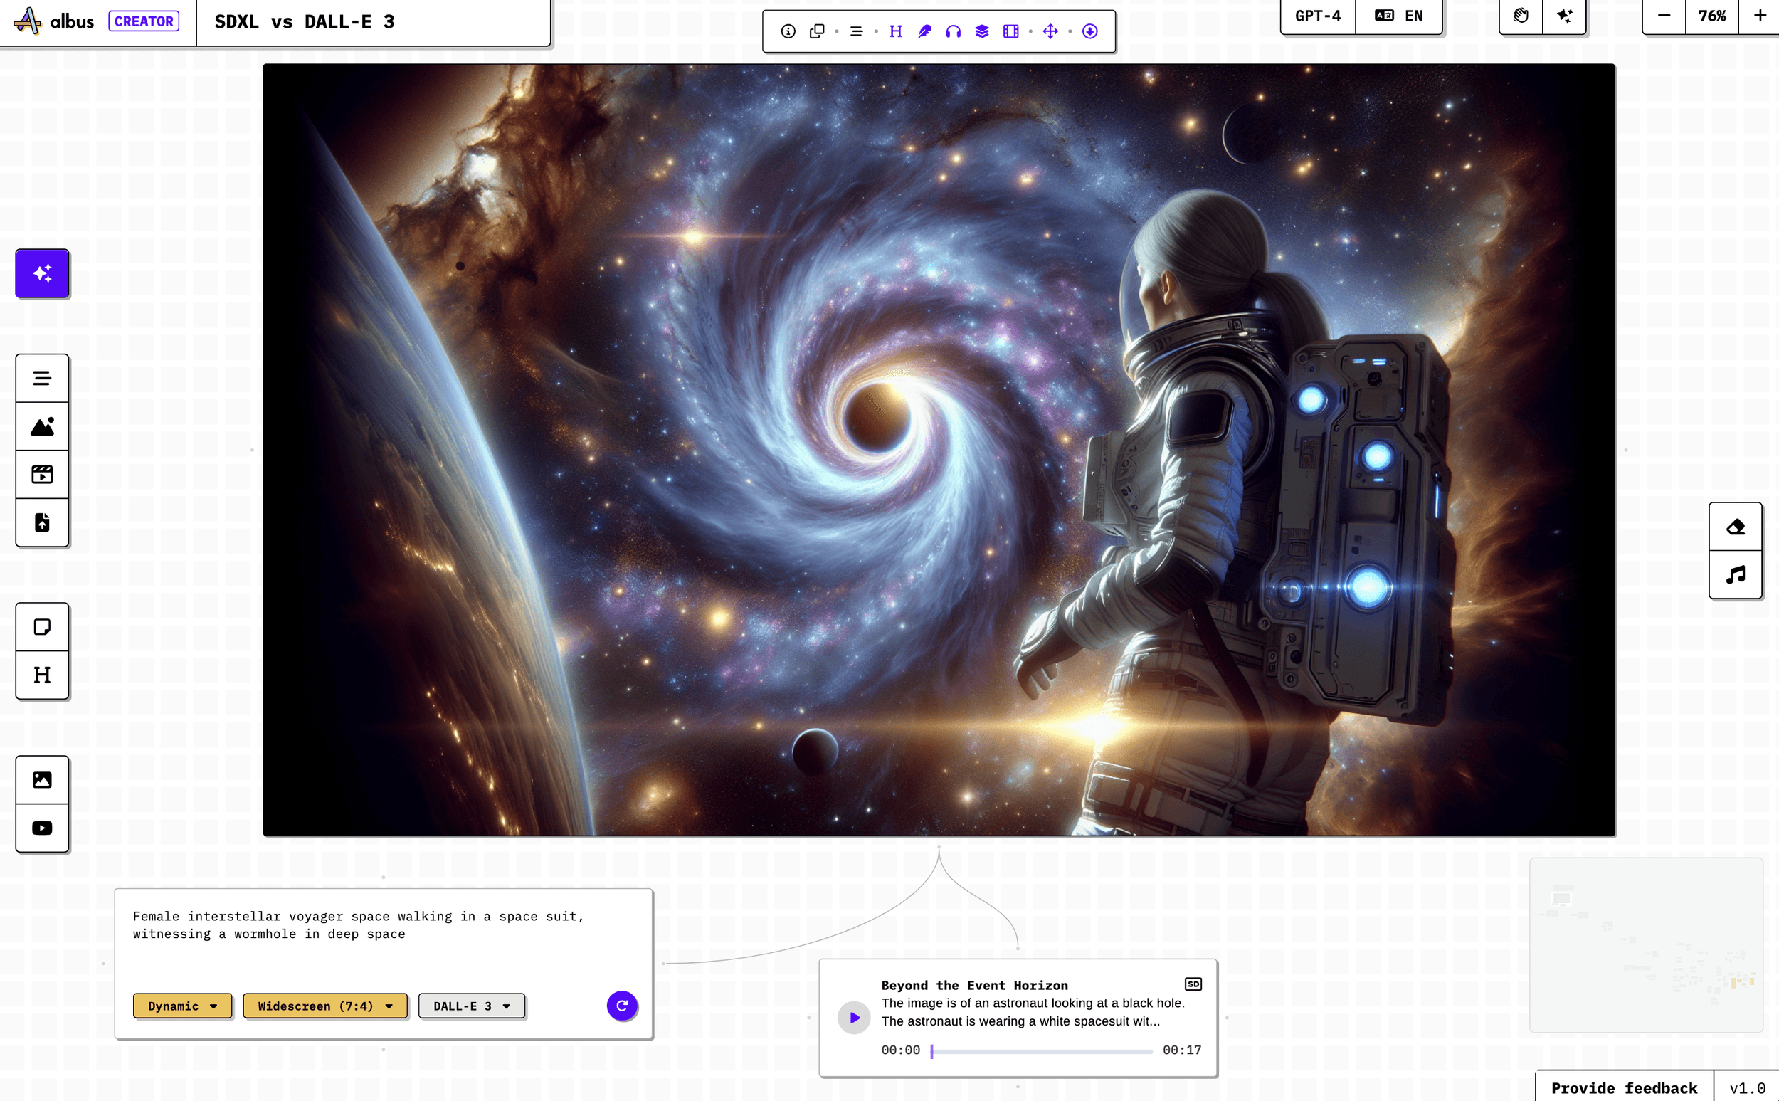Open the EN language menu
Viewport: 1779px width, 1101px height.
[x=1398, y=16]
